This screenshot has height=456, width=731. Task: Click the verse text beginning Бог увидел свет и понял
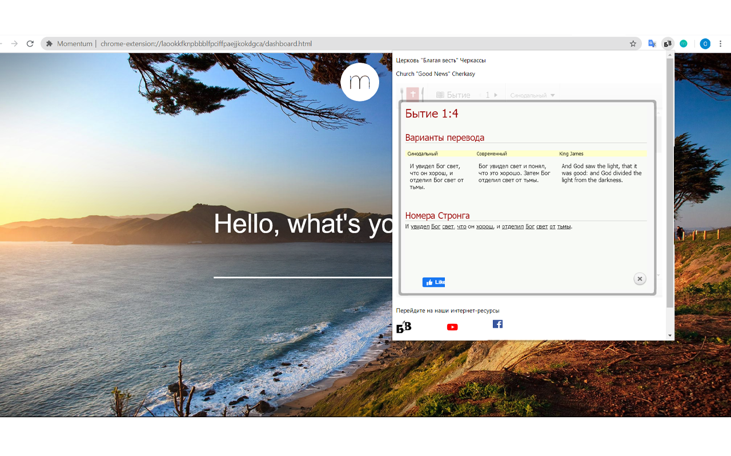514,173
